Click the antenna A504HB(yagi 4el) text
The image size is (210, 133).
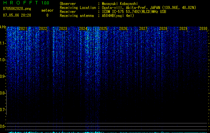(x=118, y=16)
